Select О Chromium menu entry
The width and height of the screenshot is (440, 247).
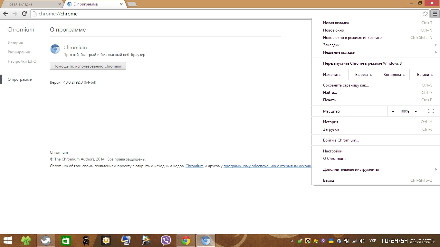click(376, 159)
